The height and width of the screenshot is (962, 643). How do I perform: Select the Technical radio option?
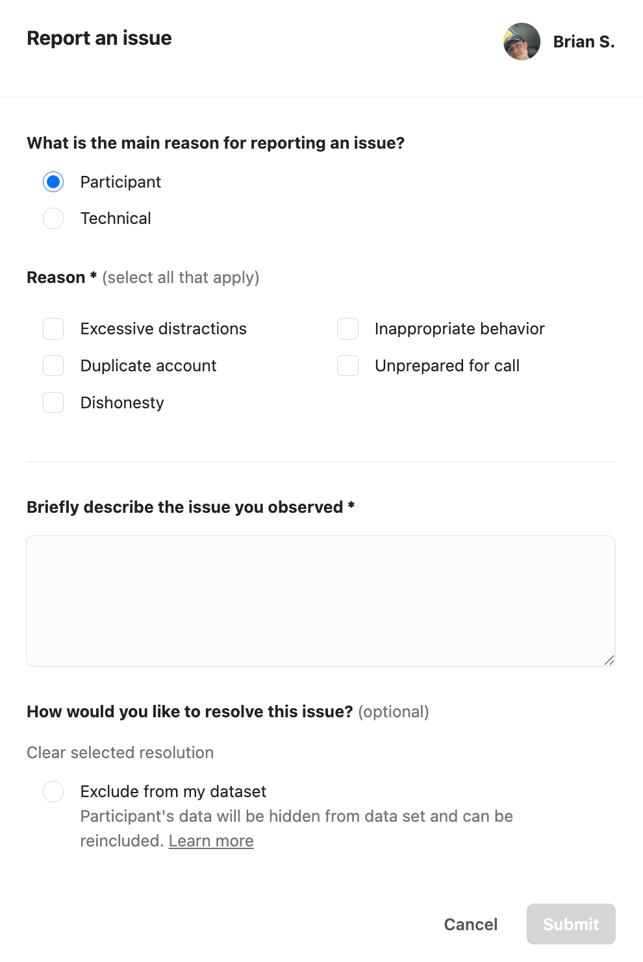coord(53,218)
